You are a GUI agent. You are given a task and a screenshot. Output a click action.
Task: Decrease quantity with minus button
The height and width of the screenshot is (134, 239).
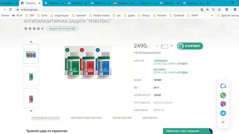(157, 46)
